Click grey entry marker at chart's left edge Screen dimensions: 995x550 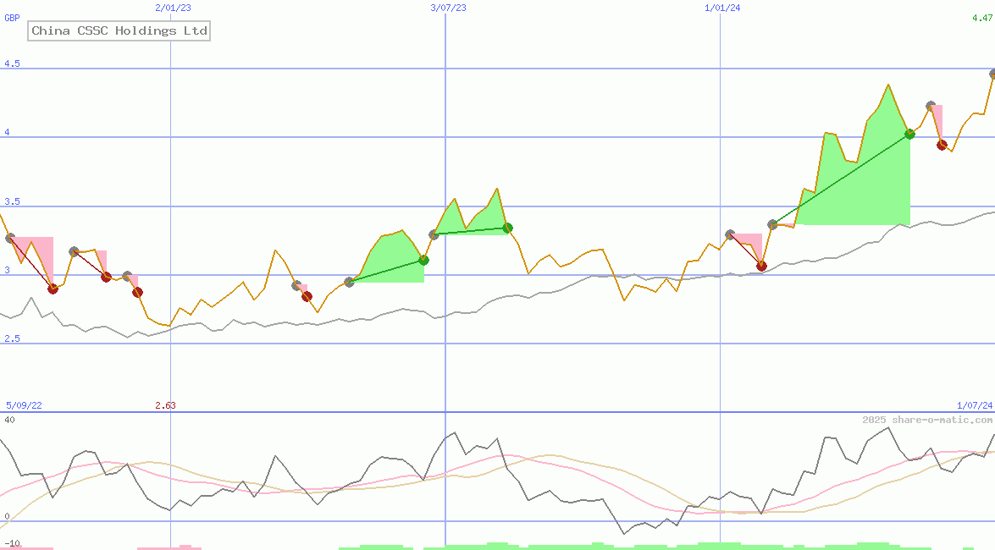(10, 238)
